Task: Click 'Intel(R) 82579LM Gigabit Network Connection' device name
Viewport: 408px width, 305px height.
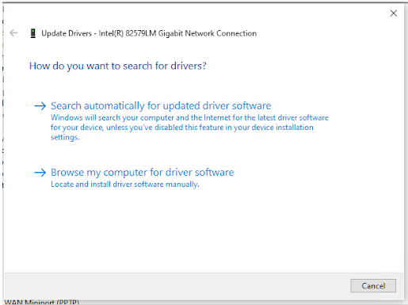Action: pos(177,33)
